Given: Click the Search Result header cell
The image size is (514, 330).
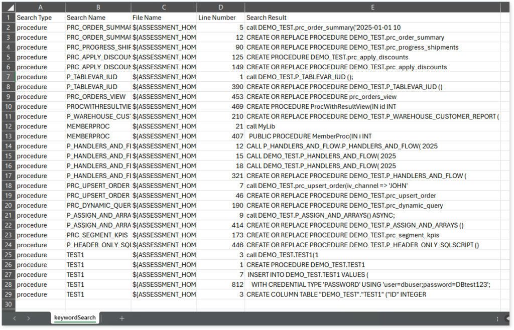Looking at the screenshot, I should pos(372,18).
